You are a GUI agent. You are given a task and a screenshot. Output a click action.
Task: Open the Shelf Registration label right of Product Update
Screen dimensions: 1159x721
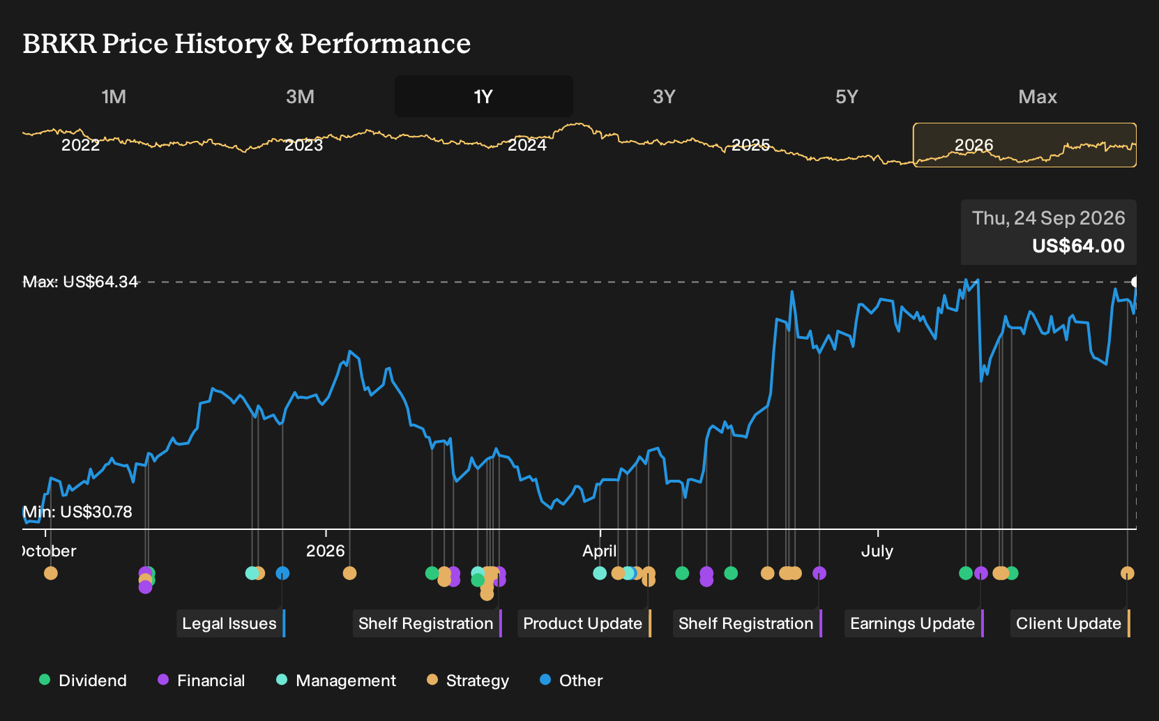(748, 623)
